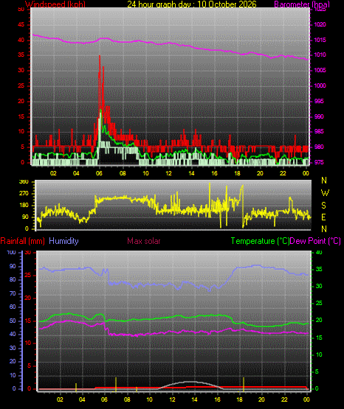Screen dimensions: 344x409
Task: Click the 06 hour label under the windspeed chart
Action: [x=99, y=173]
